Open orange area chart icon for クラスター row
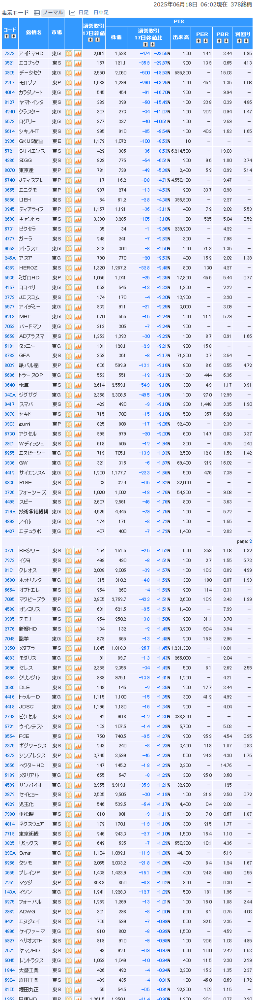Image resolution: width=257 pixels, height=1000 pixels. click(x=78, y=112)
